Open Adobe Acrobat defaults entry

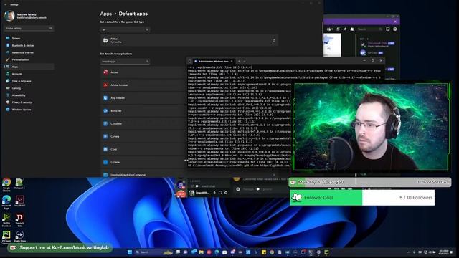[x=143, y=85]
